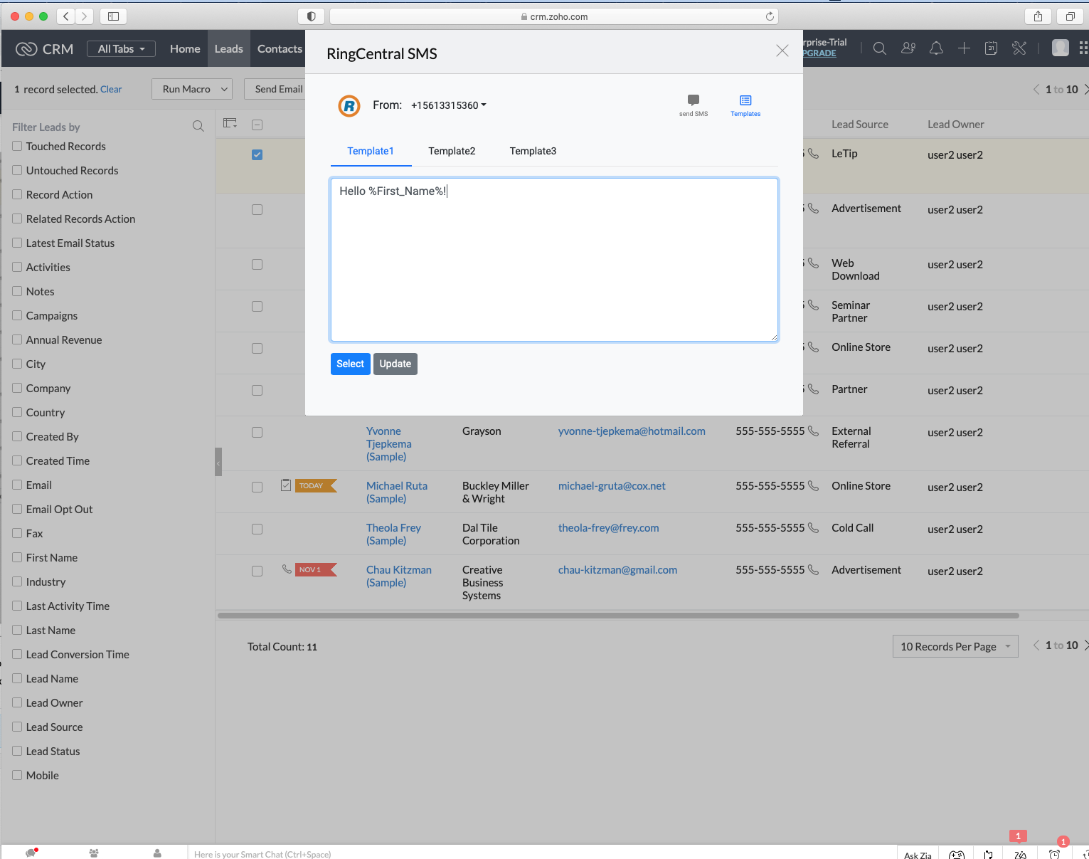The height and width of the screenshot is (859, 1089).
Task: Click phone icon in Theola Frey row
Action: [x=813, y=527]
